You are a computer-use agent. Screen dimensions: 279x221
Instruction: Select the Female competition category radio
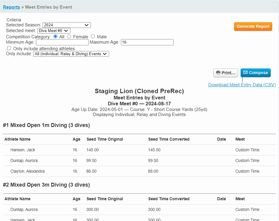(69, 36)
